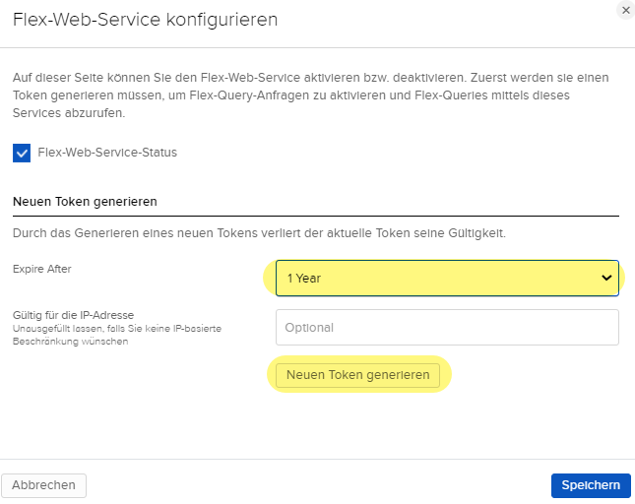The width and height of the screenshot is (635, 504).
Task: Click the chevron arrow of the 1 Year dropdown
Action: pyautogui.click(x=605, y=278)
